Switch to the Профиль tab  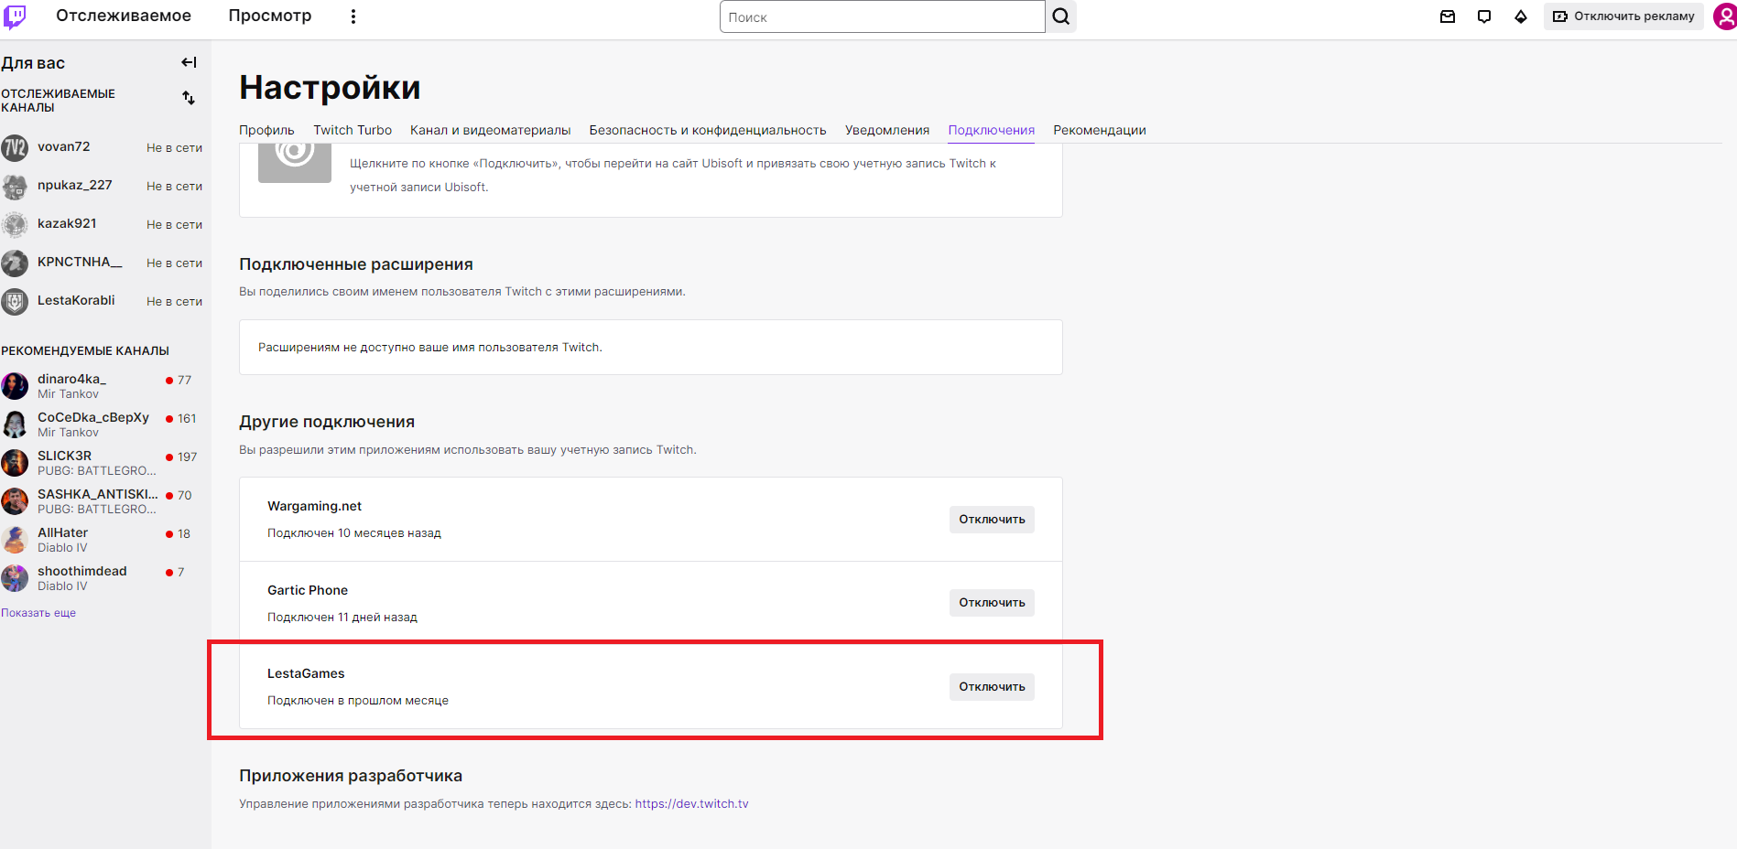(x=266, y=130)
